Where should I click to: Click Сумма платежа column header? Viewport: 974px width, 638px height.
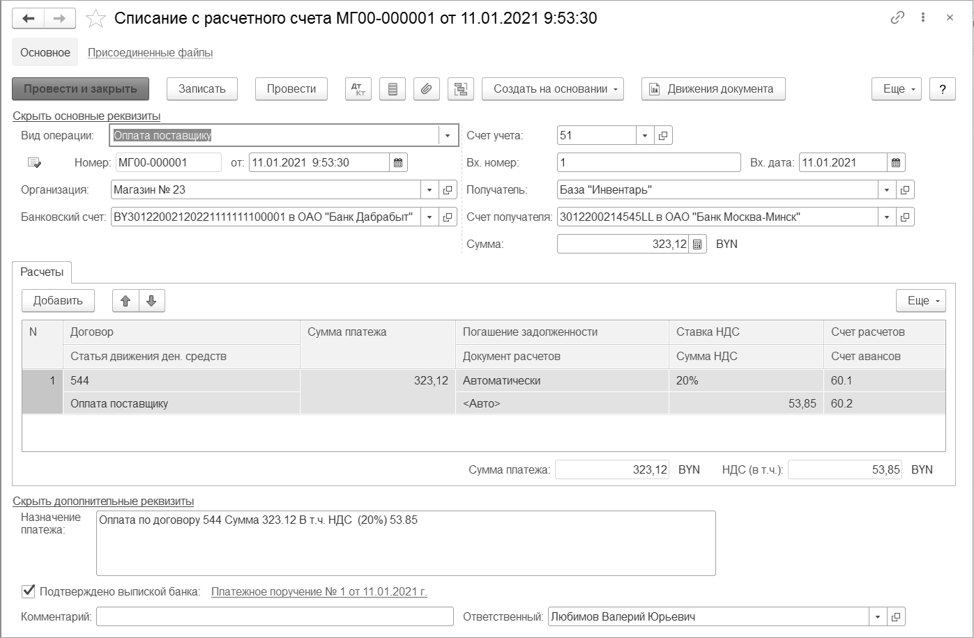coord(378,344)
